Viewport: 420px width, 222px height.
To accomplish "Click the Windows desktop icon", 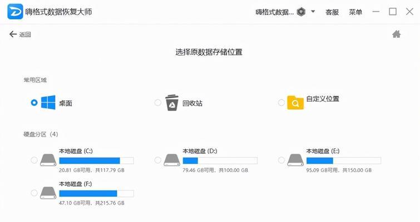I will point(48,102).
